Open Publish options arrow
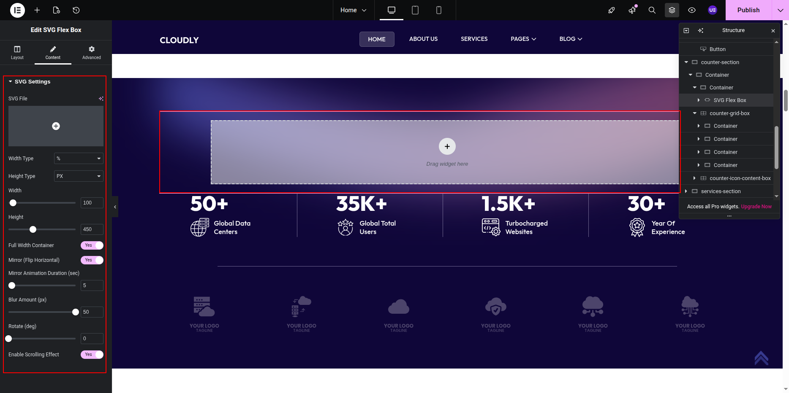The height and width of the screenshot is (393, 789). point(780,10)
